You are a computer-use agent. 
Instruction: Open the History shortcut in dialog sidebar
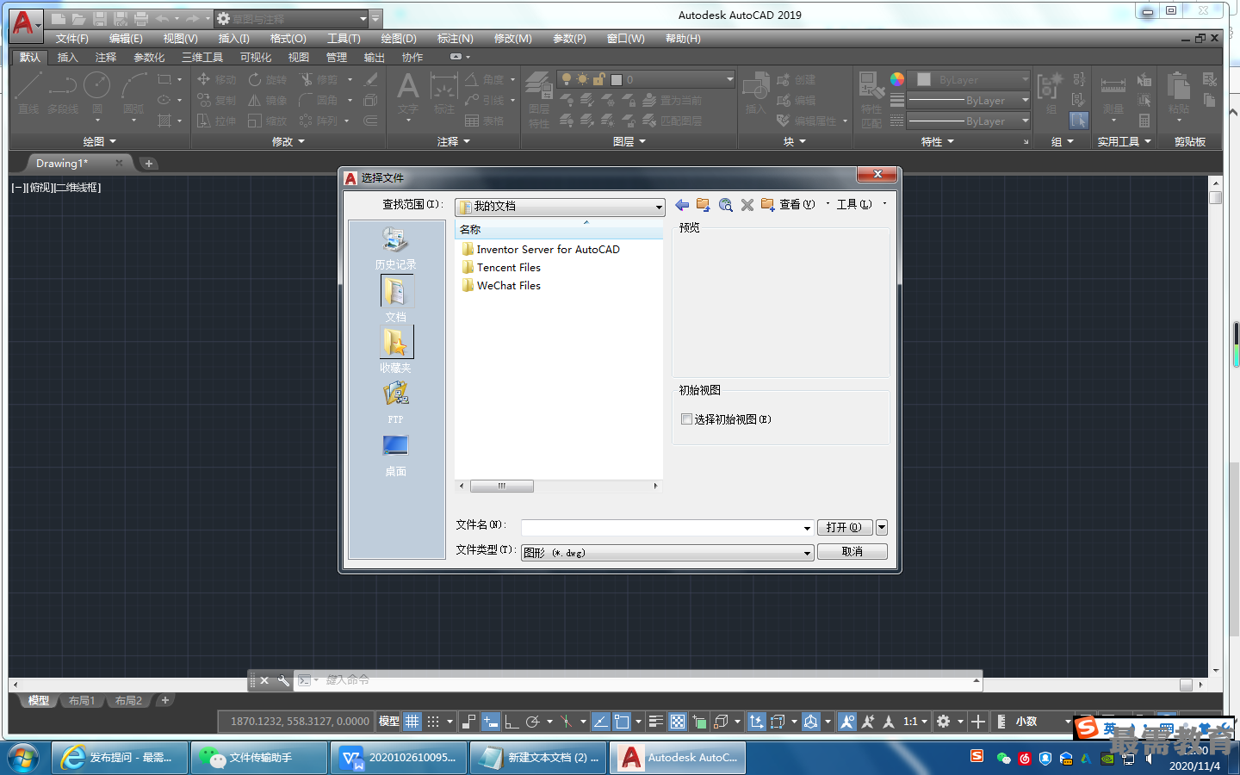pyautogui.click(x=395, y=248)
